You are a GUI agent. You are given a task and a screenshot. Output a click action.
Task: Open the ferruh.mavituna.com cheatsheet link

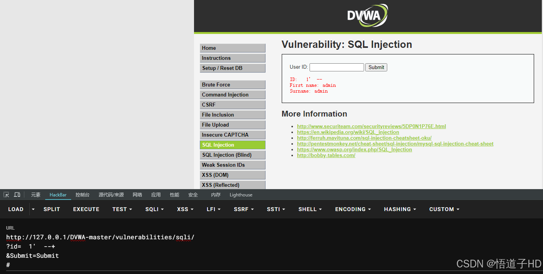pos(364,138)
